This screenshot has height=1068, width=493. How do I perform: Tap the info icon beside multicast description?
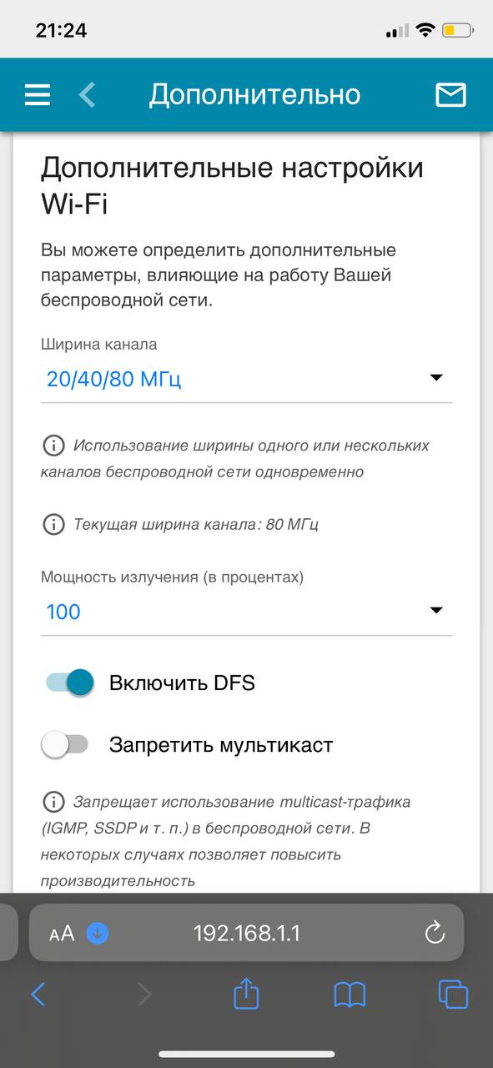pos(53,802)
